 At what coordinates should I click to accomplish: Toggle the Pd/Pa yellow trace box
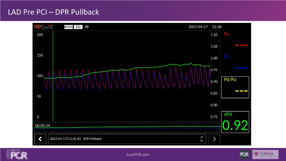tap(236, 87)
